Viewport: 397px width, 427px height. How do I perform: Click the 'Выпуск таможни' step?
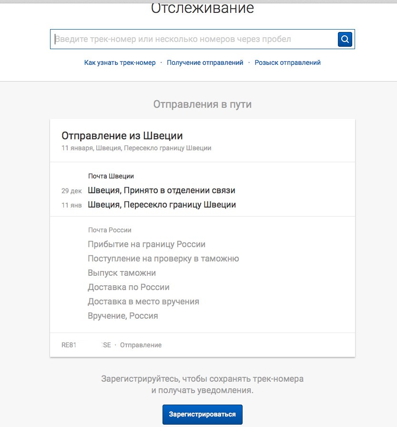(122, 273)
